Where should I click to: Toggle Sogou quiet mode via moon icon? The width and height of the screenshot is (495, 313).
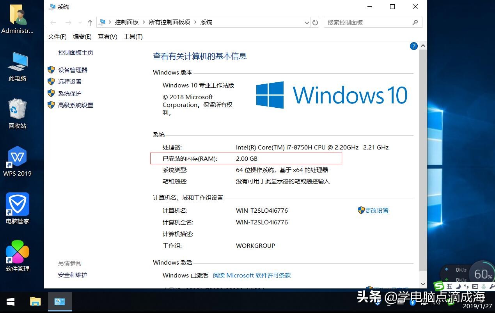pos(458,286)
